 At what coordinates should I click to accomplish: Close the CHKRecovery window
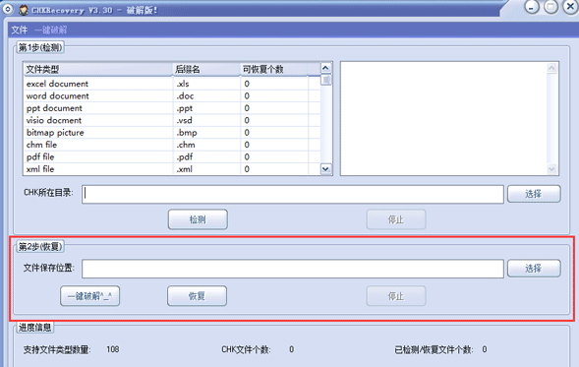(x=570, y=7)
